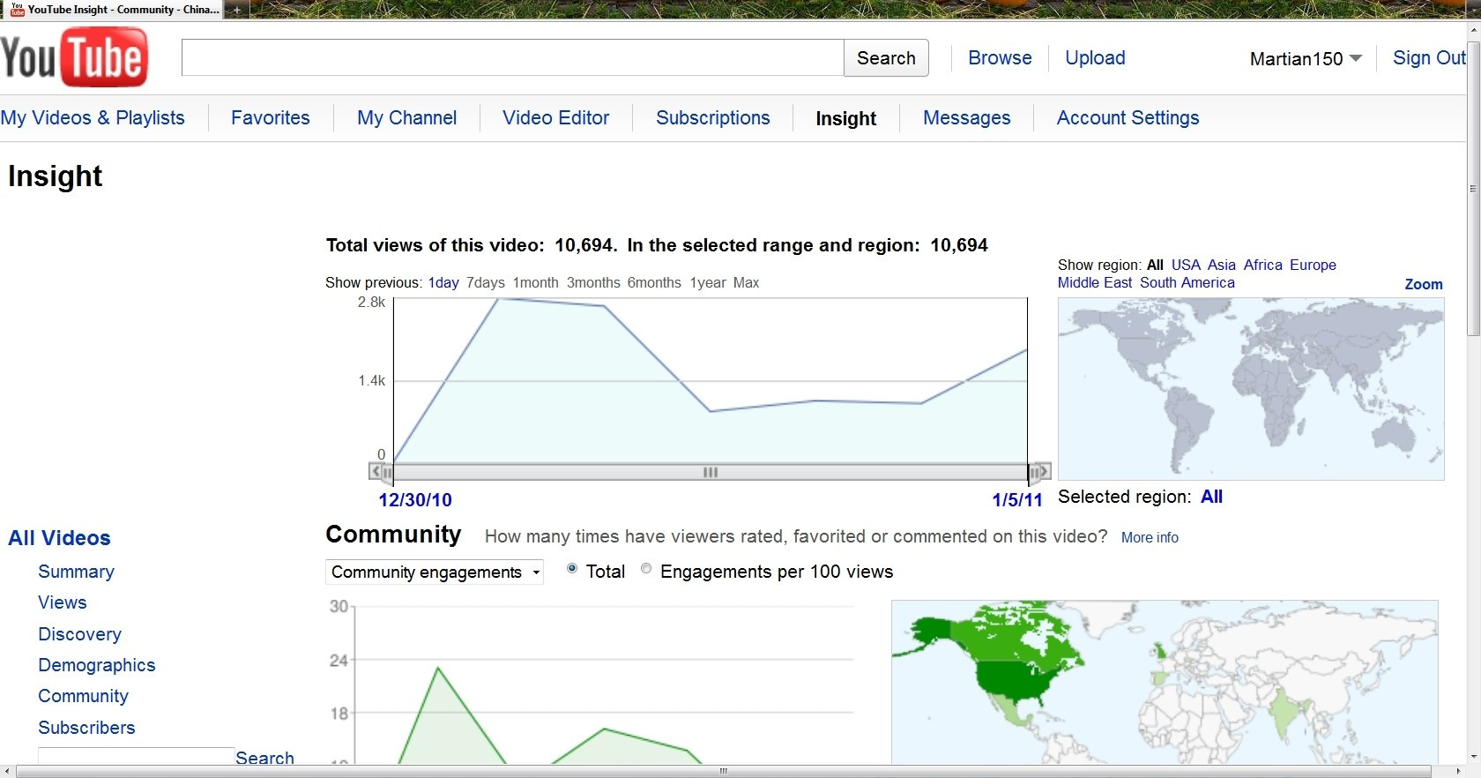Show previous 3months range
This screenshot has width=1481, height=778.
(593, 282)
